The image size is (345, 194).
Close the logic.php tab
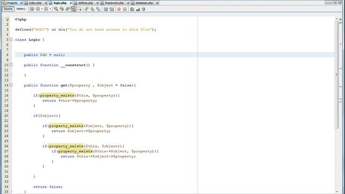[71, 3]
